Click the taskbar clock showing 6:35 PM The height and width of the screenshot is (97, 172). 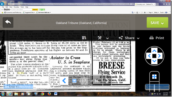click(x=165, y=94)
